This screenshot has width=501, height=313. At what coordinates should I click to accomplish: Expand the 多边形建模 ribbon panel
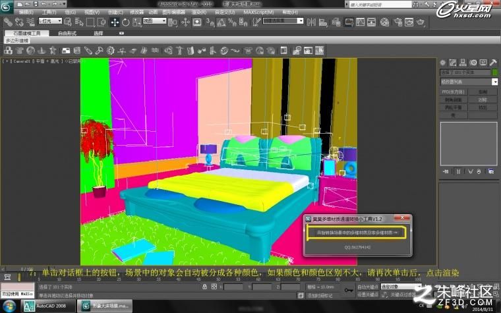point(17,41)
